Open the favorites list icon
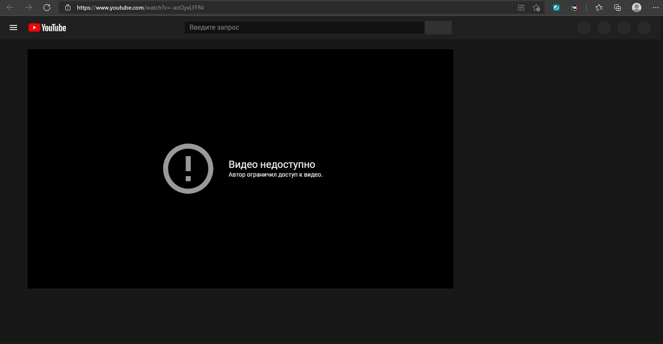The height and width of the screenshot is (344, 663). point(599,8)
